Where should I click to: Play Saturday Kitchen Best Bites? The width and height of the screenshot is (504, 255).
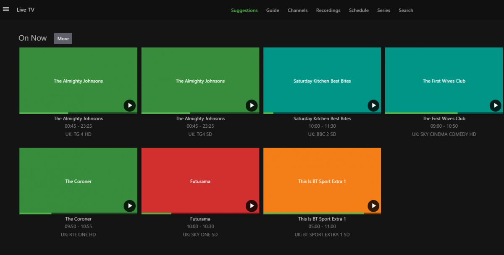click(x=373, y=105)
